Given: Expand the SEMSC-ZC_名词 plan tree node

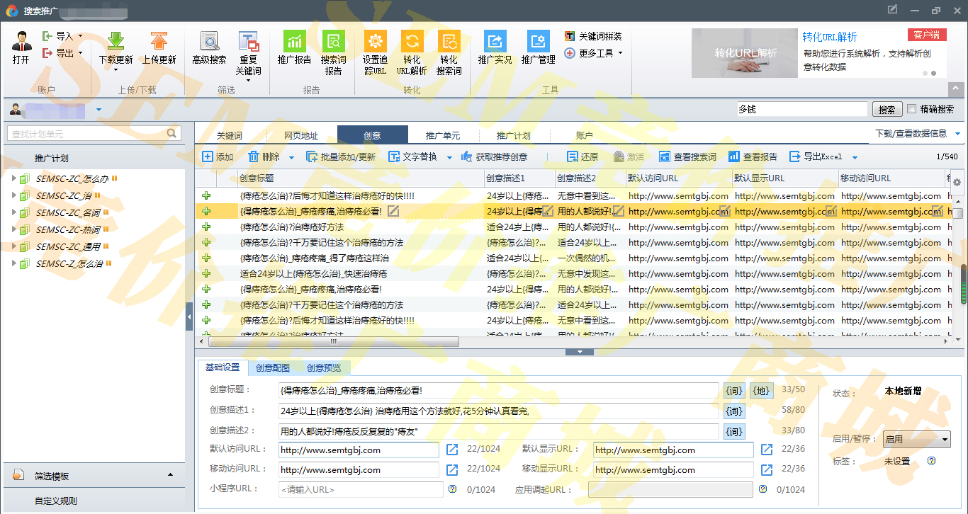Looking at the screenshot, I should click(13, 212).
